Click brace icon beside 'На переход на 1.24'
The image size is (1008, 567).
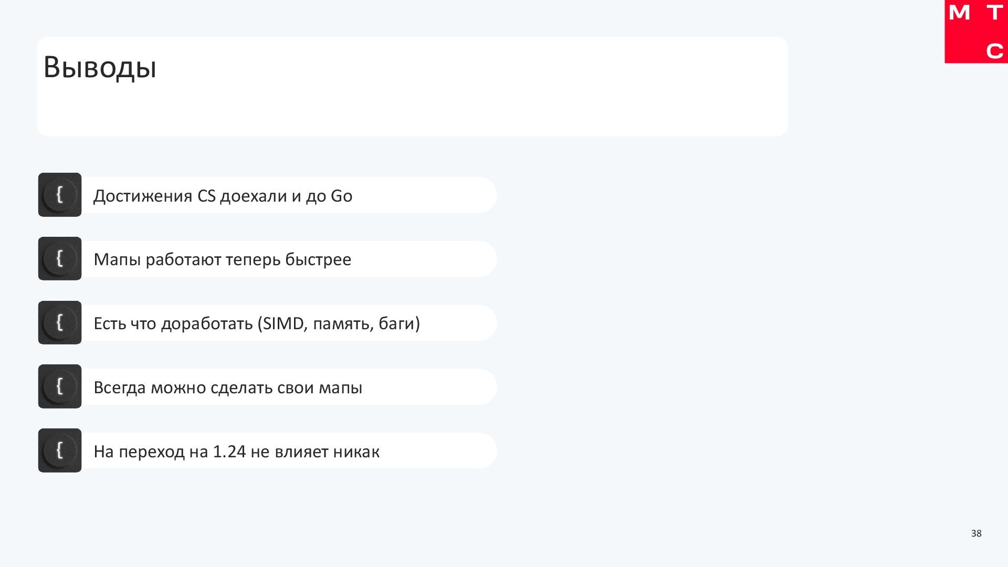60,450
